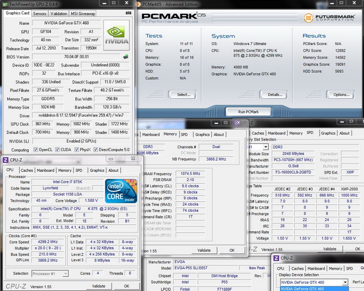This screenshot has height=291, width=364.
Task: Click OK in CPU-Z CPU window
Action: [126, 286]
